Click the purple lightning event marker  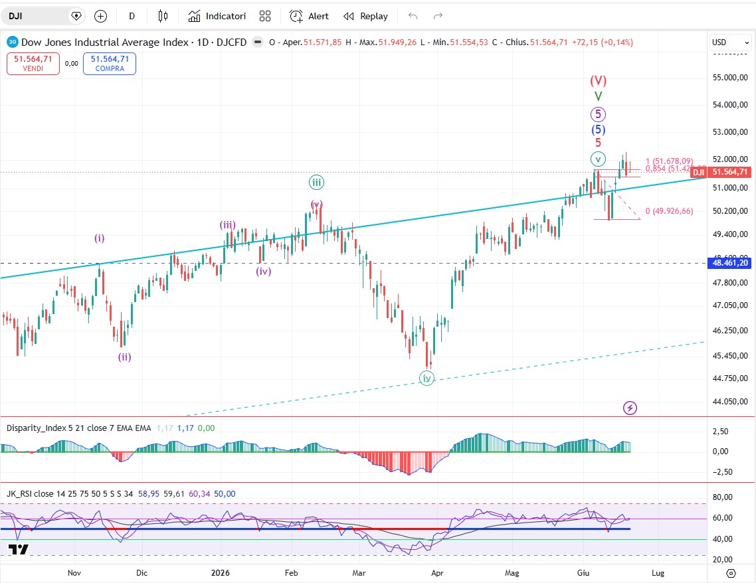630,408
